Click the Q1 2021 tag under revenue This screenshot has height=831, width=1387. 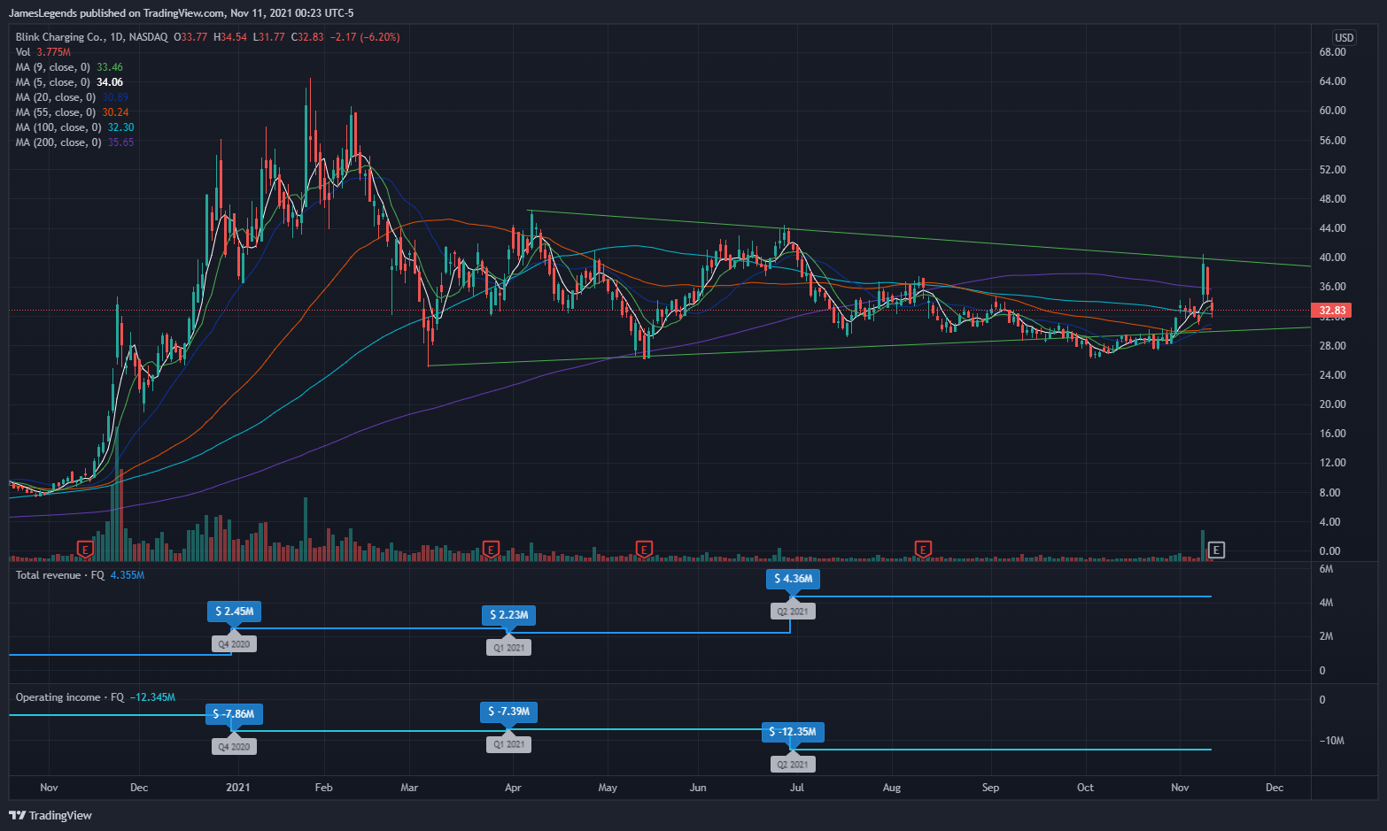coord(508,648)
